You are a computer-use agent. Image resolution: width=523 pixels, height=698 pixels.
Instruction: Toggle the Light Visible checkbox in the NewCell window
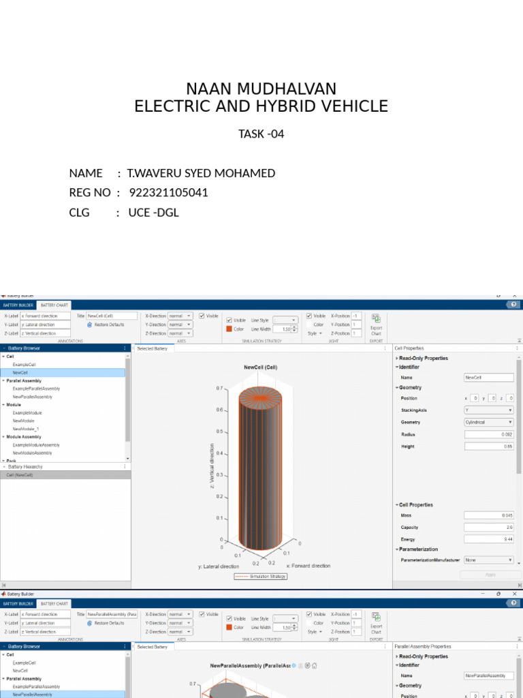[x=310, y=316]
